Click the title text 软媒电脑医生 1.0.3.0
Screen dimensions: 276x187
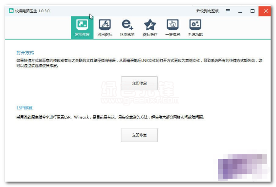(32, 11)
